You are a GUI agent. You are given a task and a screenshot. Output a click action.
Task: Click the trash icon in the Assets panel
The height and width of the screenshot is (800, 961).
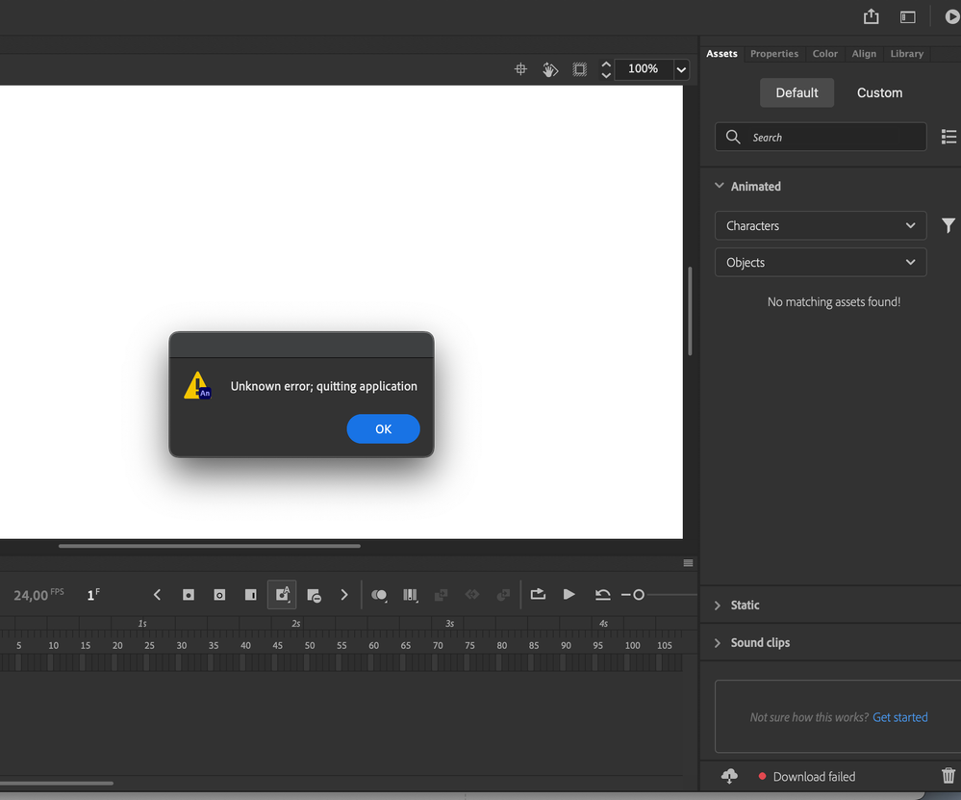pyautogui.click(x=948, y=776)
